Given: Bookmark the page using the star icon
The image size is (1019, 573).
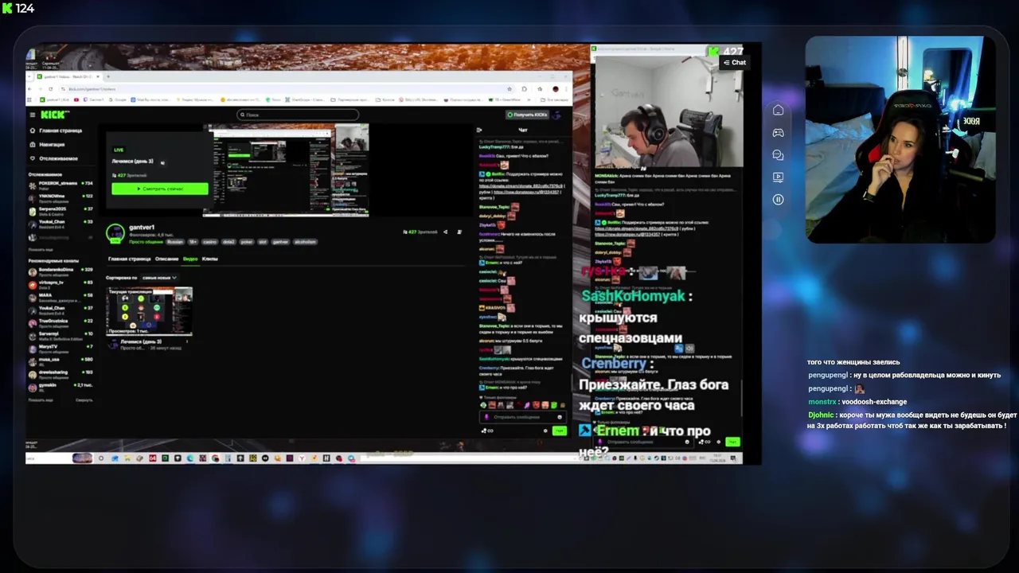Looking at the screenshot, I should 509,88.
